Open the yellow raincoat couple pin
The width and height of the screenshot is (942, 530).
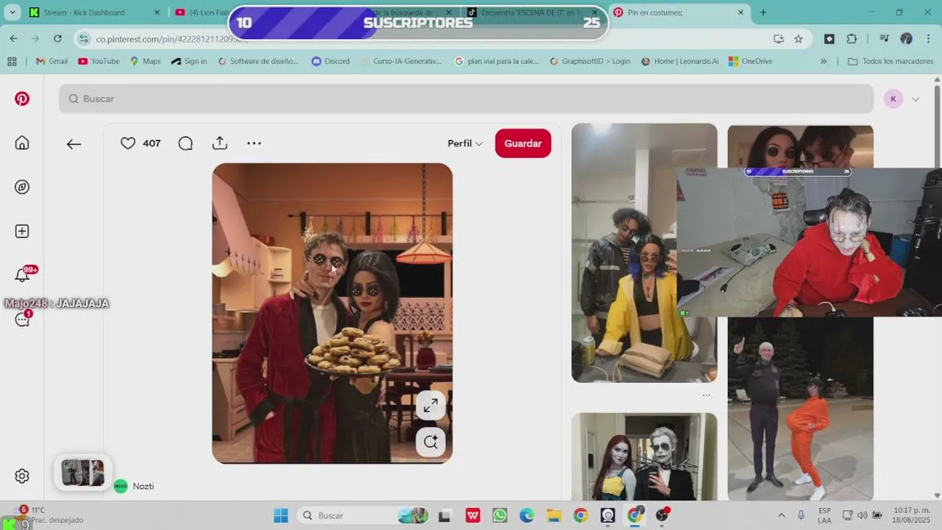pyautogui.click(x=644, y=252)
